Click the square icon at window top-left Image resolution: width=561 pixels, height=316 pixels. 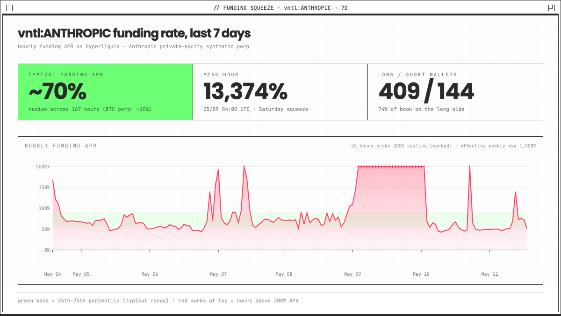point(9,8)
